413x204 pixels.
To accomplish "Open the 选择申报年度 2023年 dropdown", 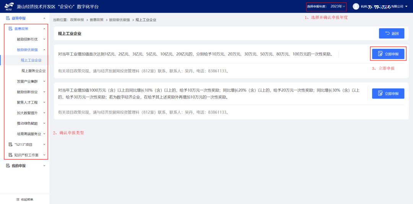I will pyautogui.click(x=338, y=6).
